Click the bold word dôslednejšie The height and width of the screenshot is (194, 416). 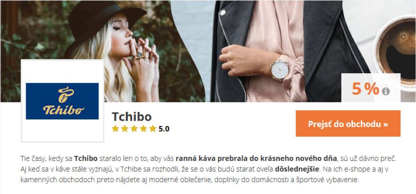pyautogui.click(x=298, y=169)
